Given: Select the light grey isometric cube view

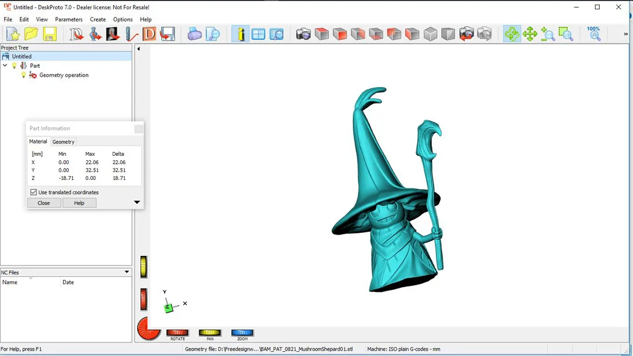Looking at the screenshot, I should pos(430,35).
